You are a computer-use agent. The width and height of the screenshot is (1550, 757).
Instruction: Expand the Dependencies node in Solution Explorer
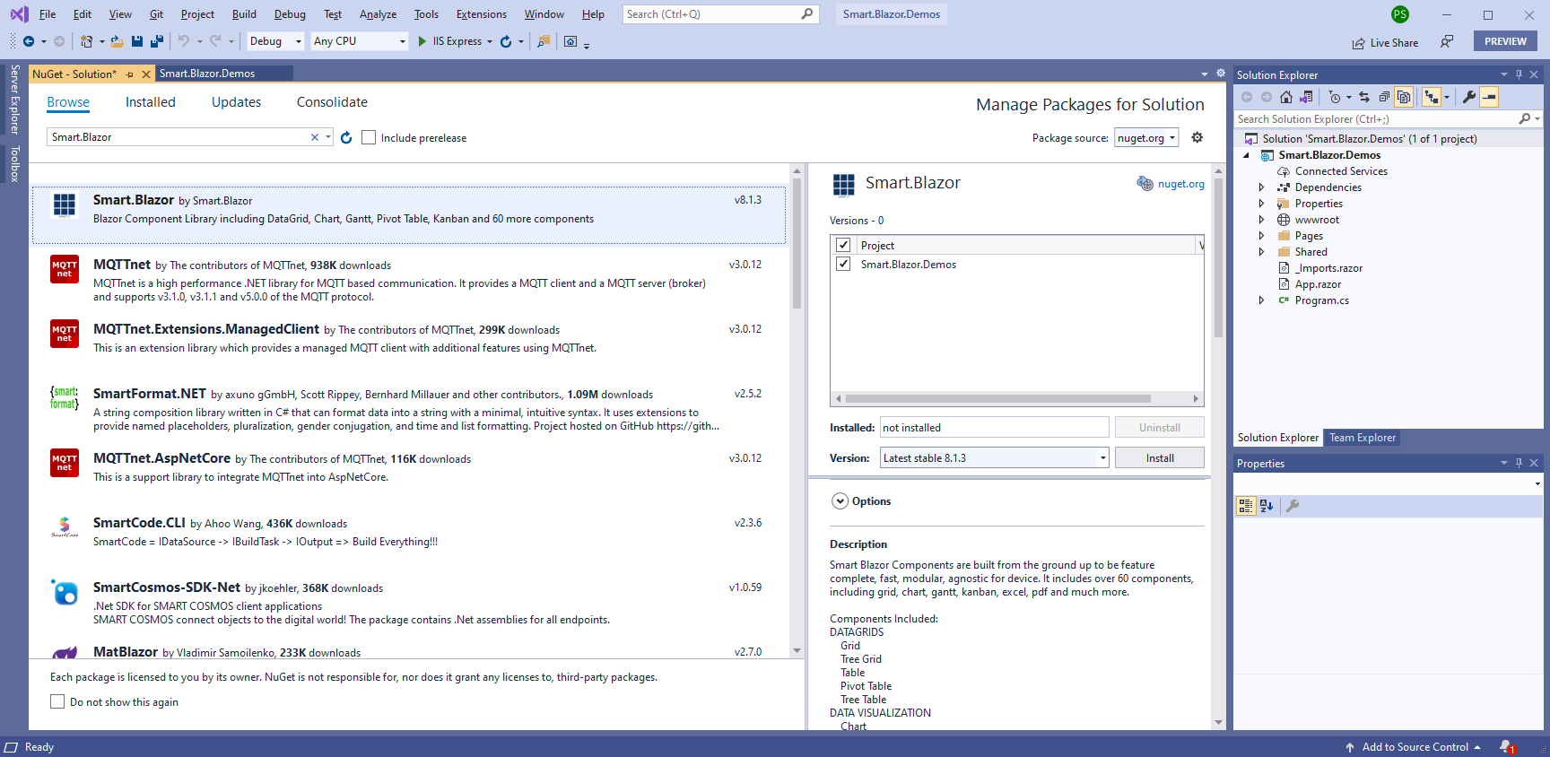tap(1261, 187)
